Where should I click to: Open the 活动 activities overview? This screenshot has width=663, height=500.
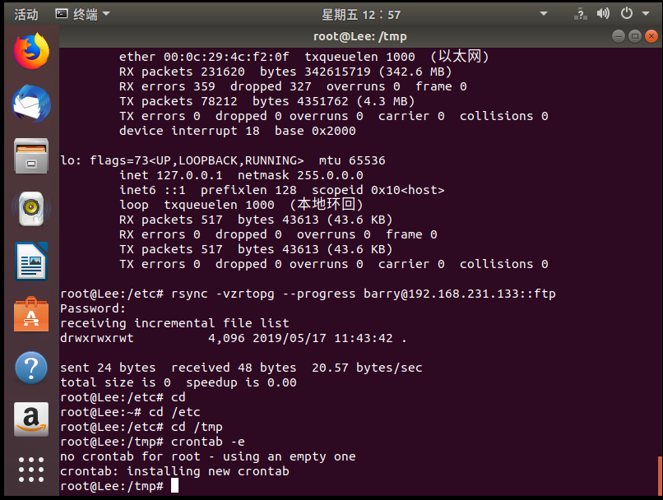pyautogui.click(x=26, y=14)
